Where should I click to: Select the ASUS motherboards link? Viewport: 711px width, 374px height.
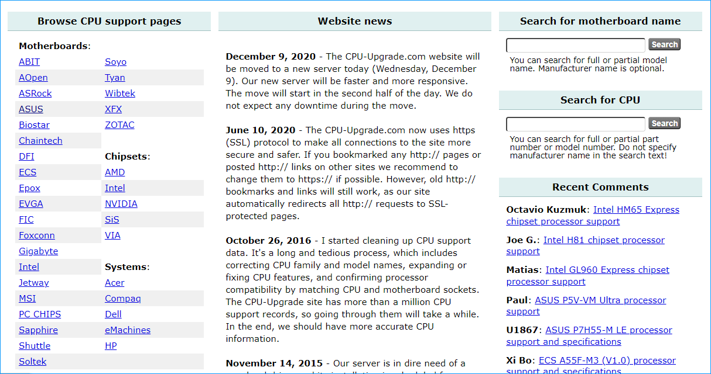click(x=31, y=109)
